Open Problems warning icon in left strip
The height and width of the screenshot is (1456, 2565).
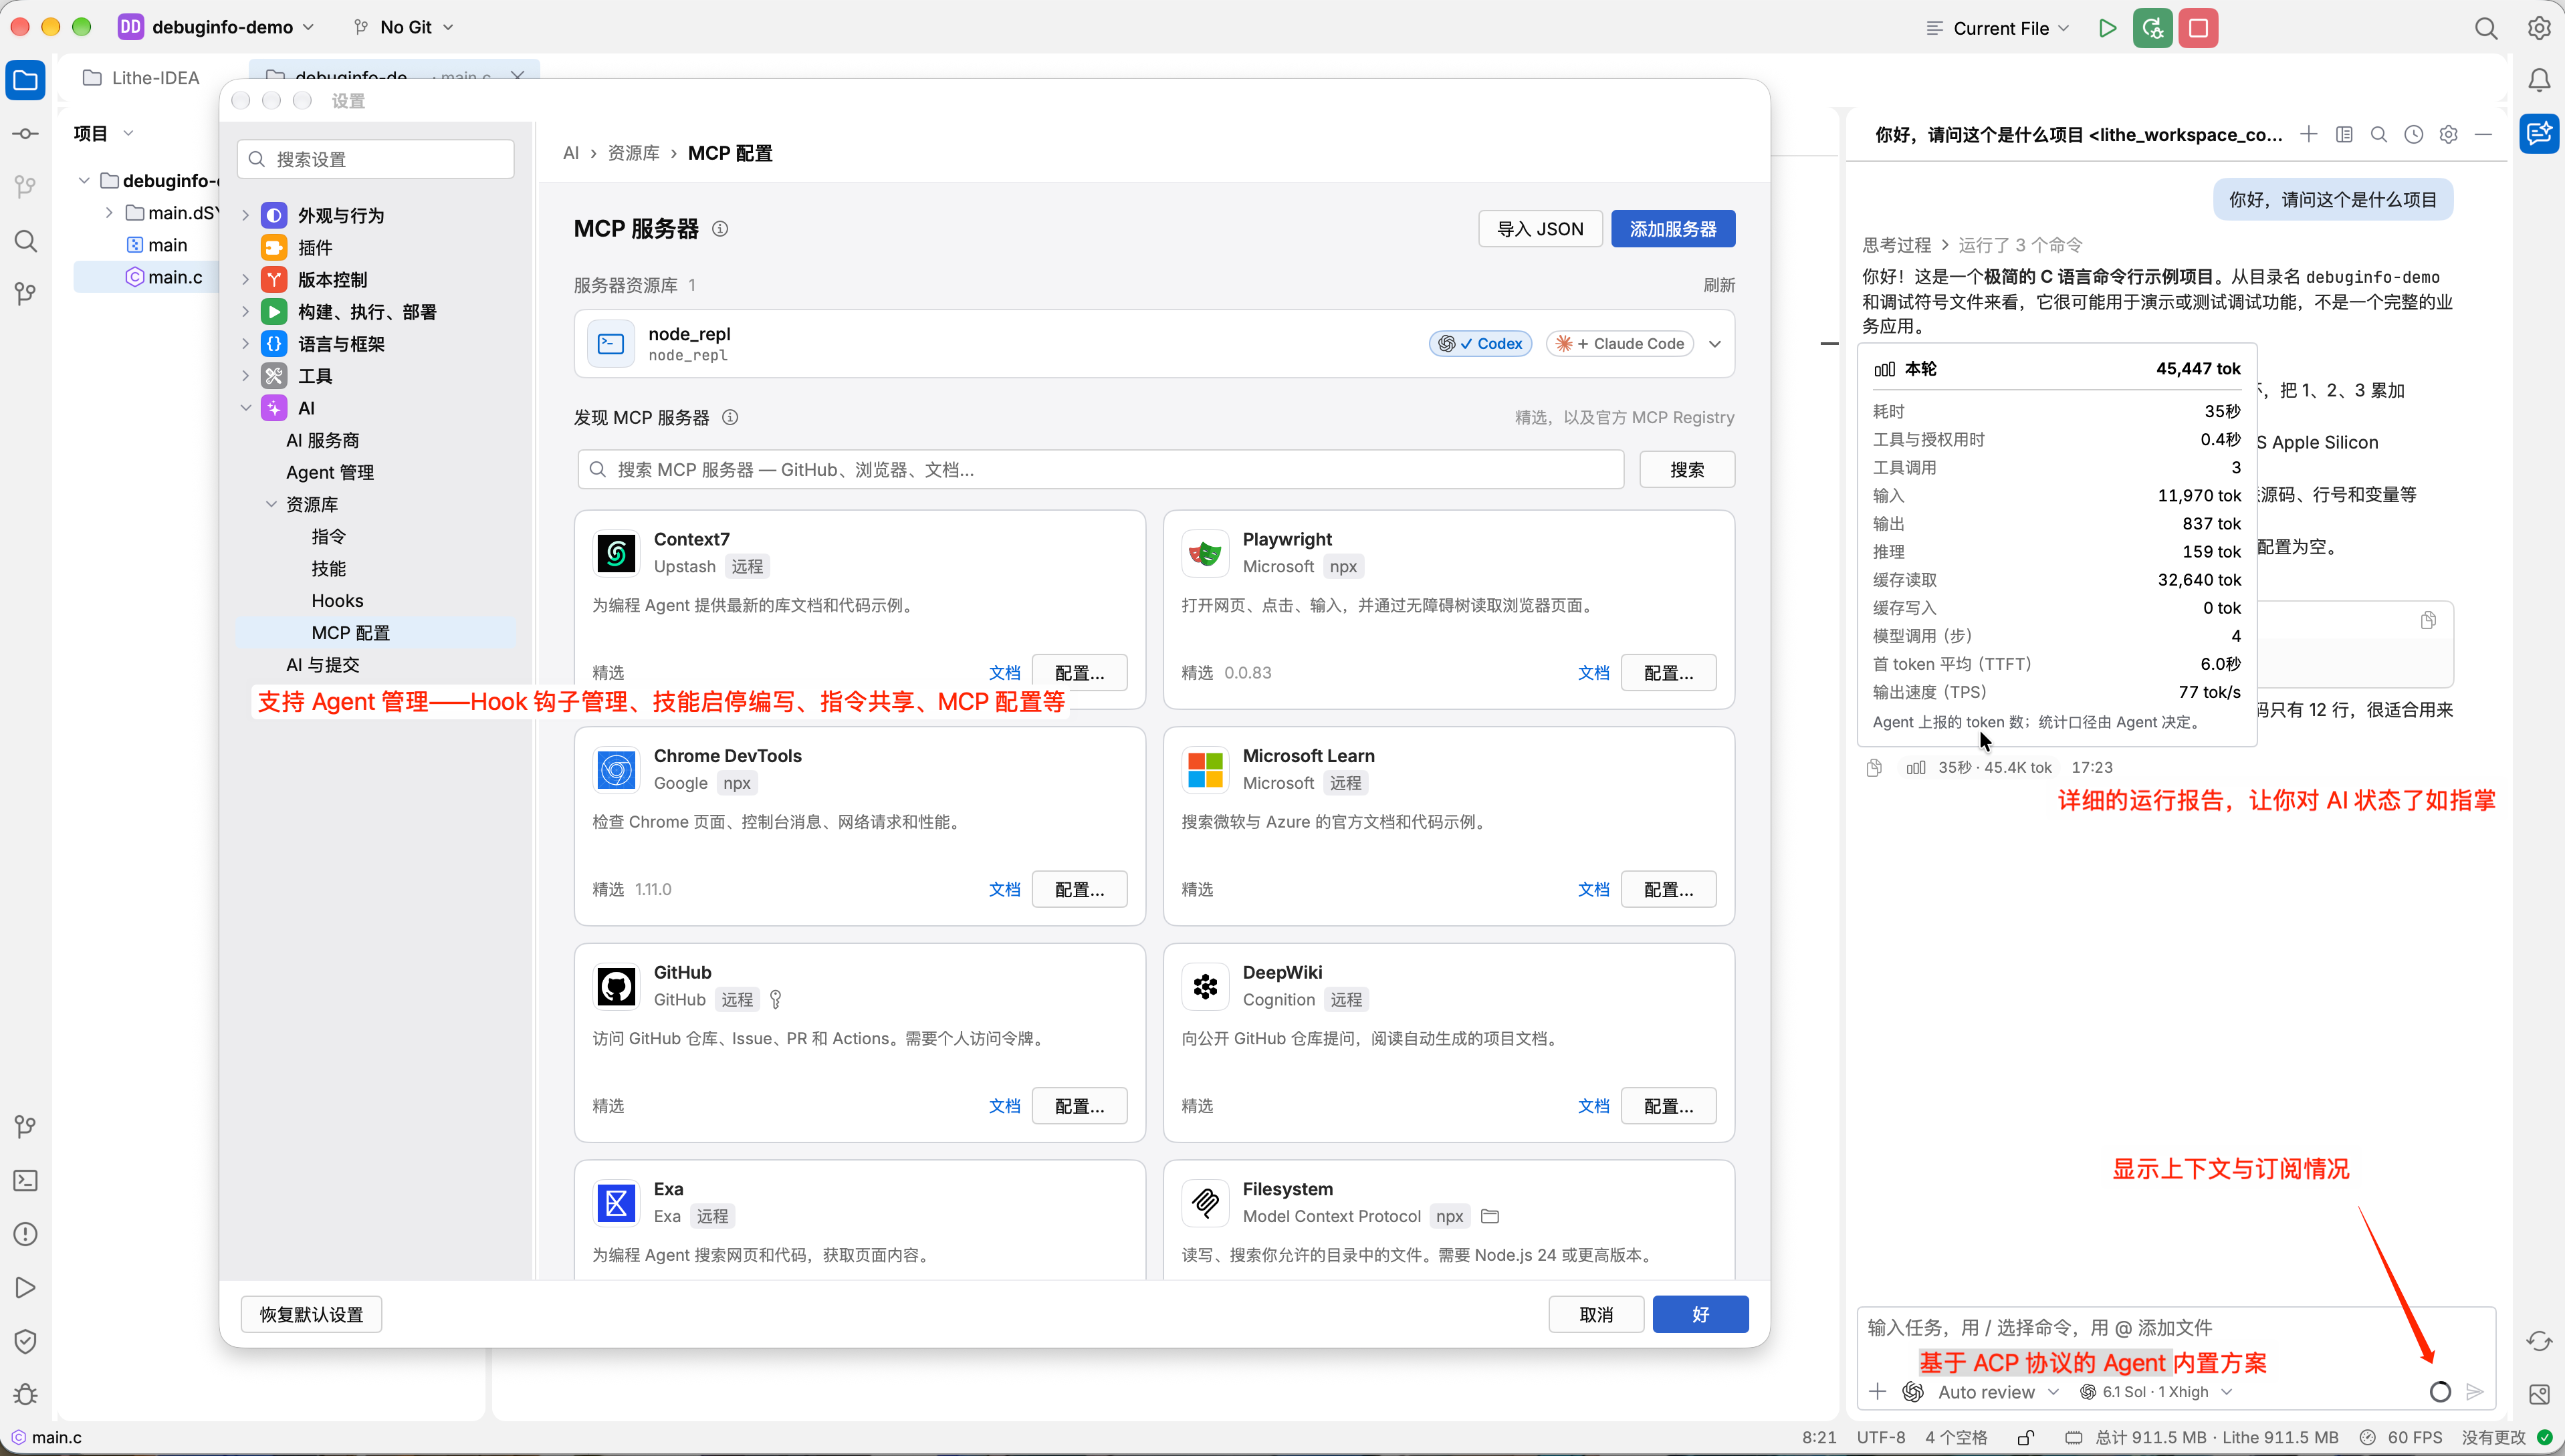[x=26, y=1234]
